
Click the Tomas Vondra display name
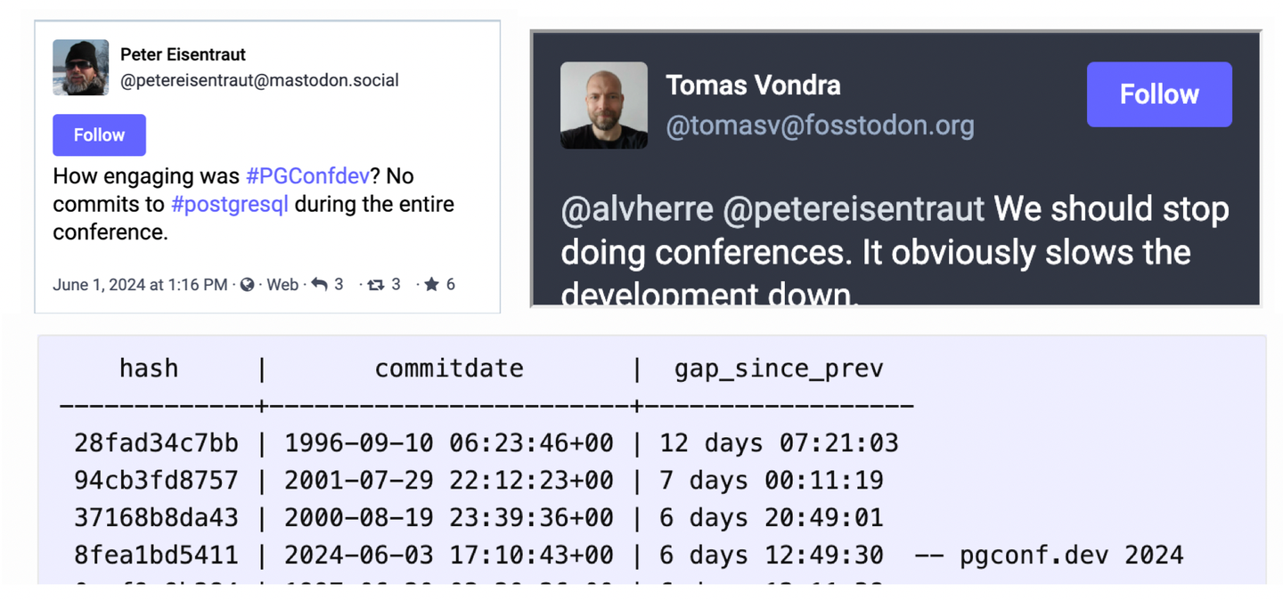click(x=753, y=85)
